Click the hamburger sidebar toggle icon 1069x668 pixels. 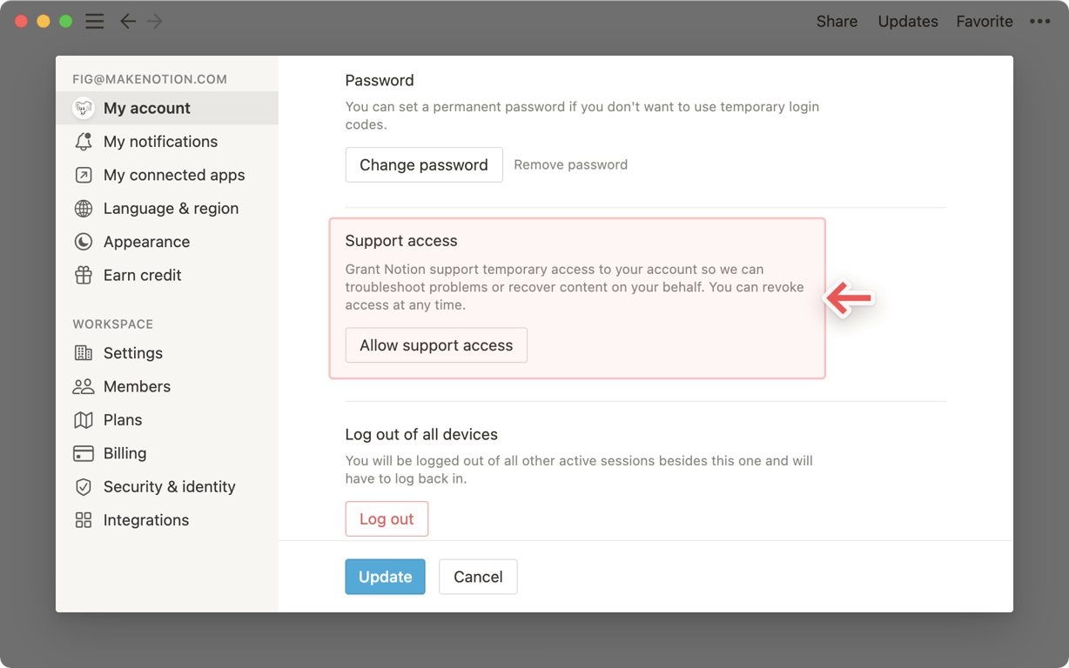[x=95, y=22]
